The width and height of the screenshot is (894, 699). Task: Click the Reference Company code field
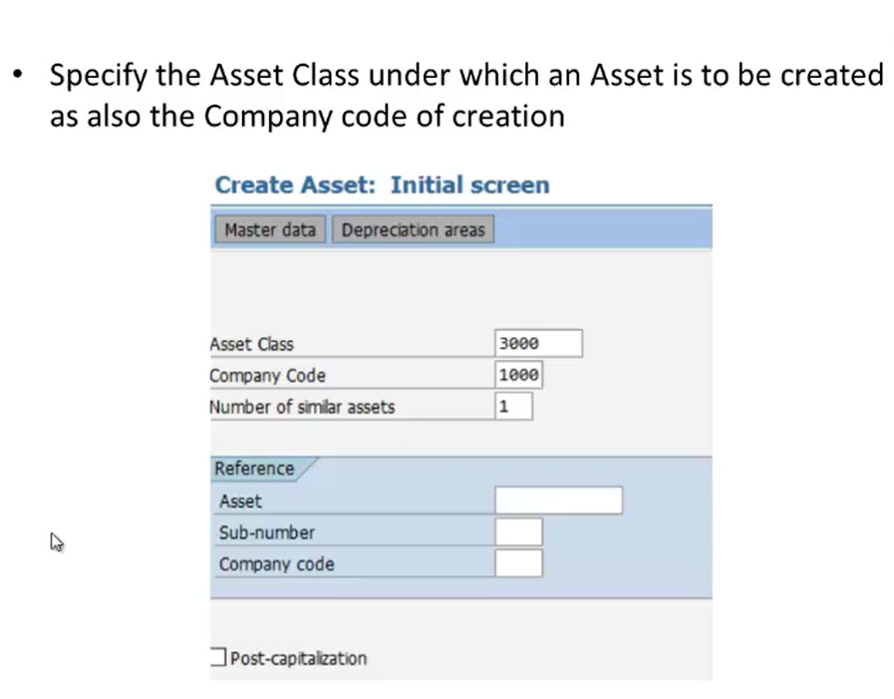[x=519, y=563]
